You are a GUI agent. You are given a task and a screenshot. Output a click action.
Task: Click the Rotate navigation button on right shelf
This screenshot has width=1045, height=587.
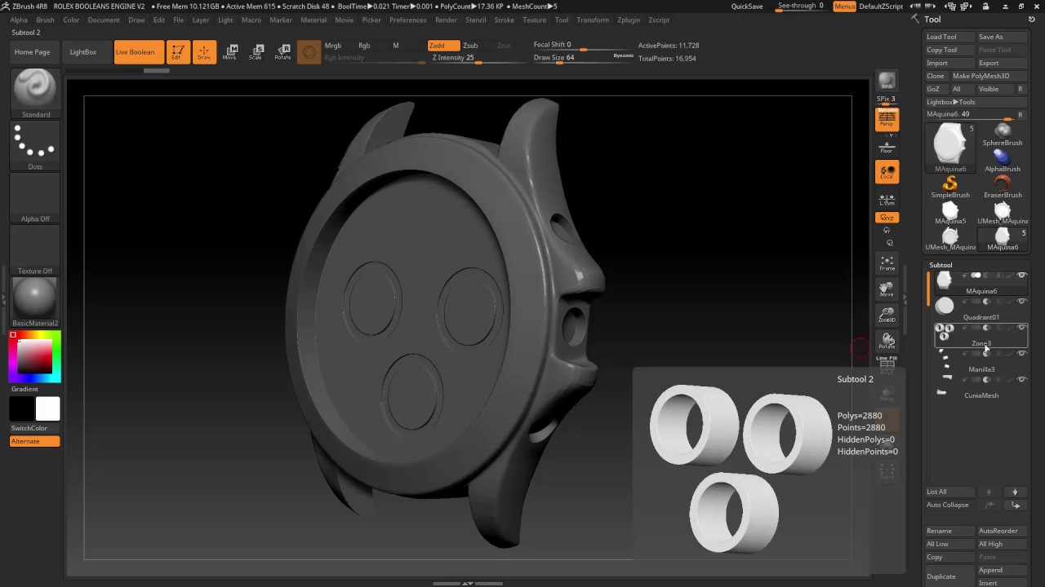887,341
